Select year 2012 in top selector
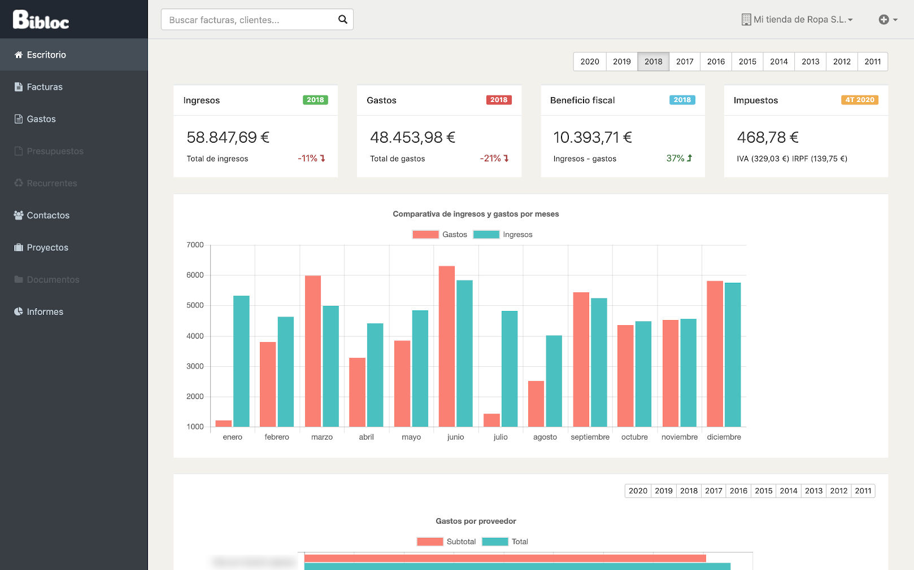This screenshot has height=570, width=914. point(842,62)
